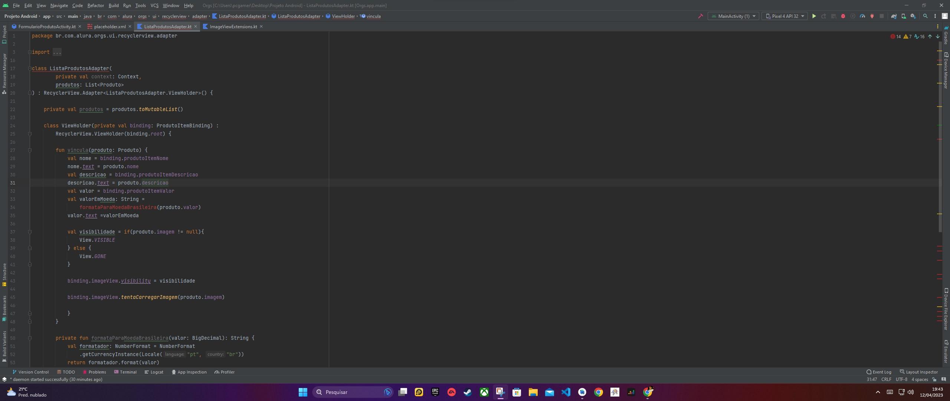Switch to FormularioProdutoActivity.kt tab

(47, 27)
